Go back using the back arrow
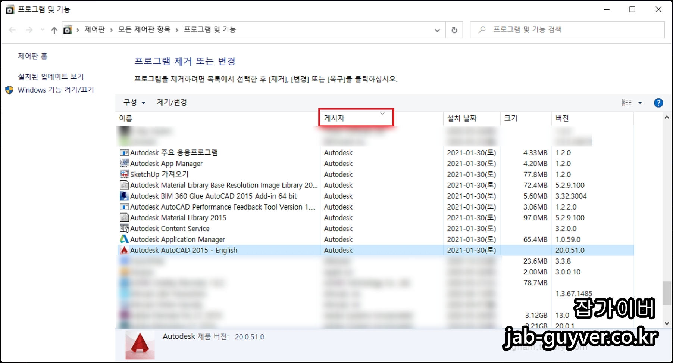673x363 pixels. [12, 30]
